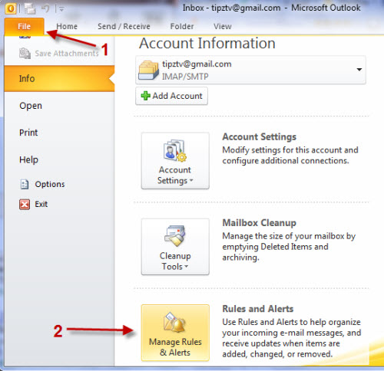Choose Exit to close Outlook
The image size is (384, 371).
tap(41, 204)
